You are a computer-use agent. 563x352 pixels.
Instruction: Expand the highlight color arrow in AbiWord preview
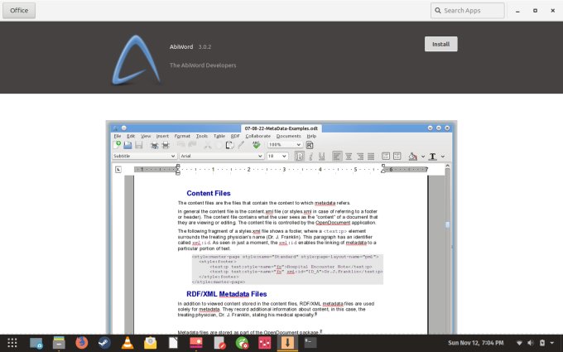(x=423, y=157)
